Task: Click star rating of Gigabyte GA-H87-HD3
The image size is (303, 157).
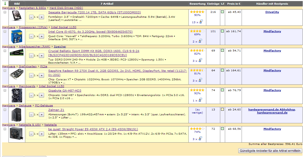Action: [197, 90]
